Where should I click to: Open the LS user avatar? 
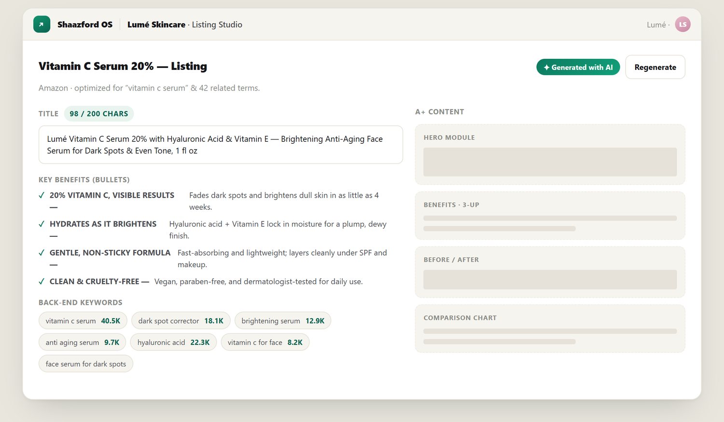coord(682,25)
